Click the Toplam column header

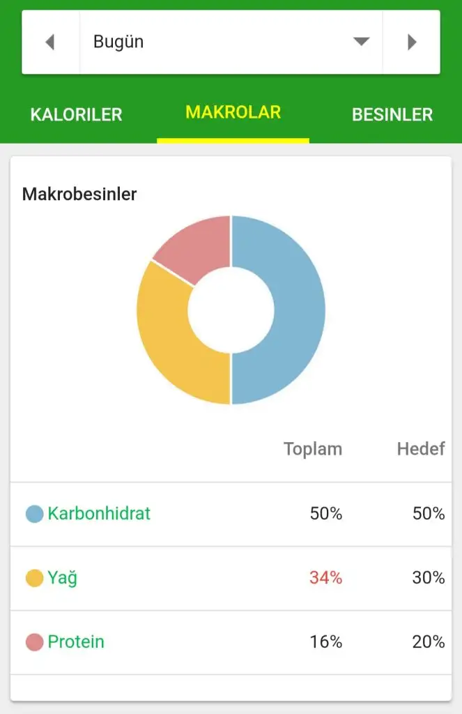coord(313,449)
